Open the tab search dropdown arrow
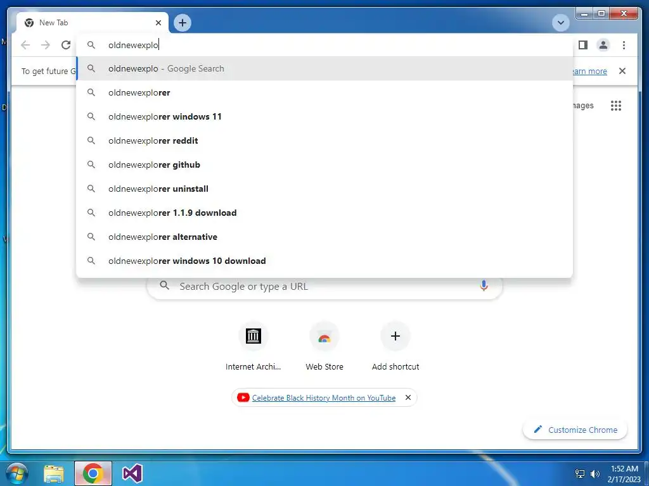The height and width of the screenshot is (486, 649). click(x=561, y=23)
